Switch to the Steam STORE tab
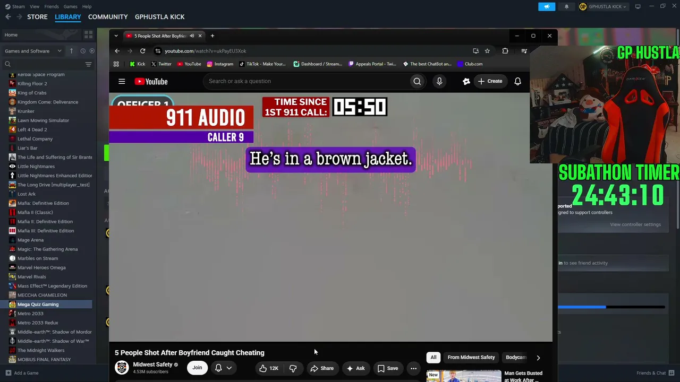680x382 pixels. click(x=37, y=17)
